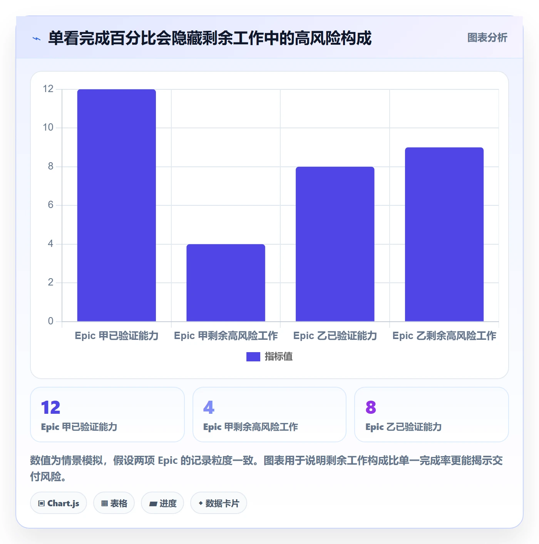
Task: Click the 数据卡片 tag chip
Action: pyautogui.click(x=219, y=503)
